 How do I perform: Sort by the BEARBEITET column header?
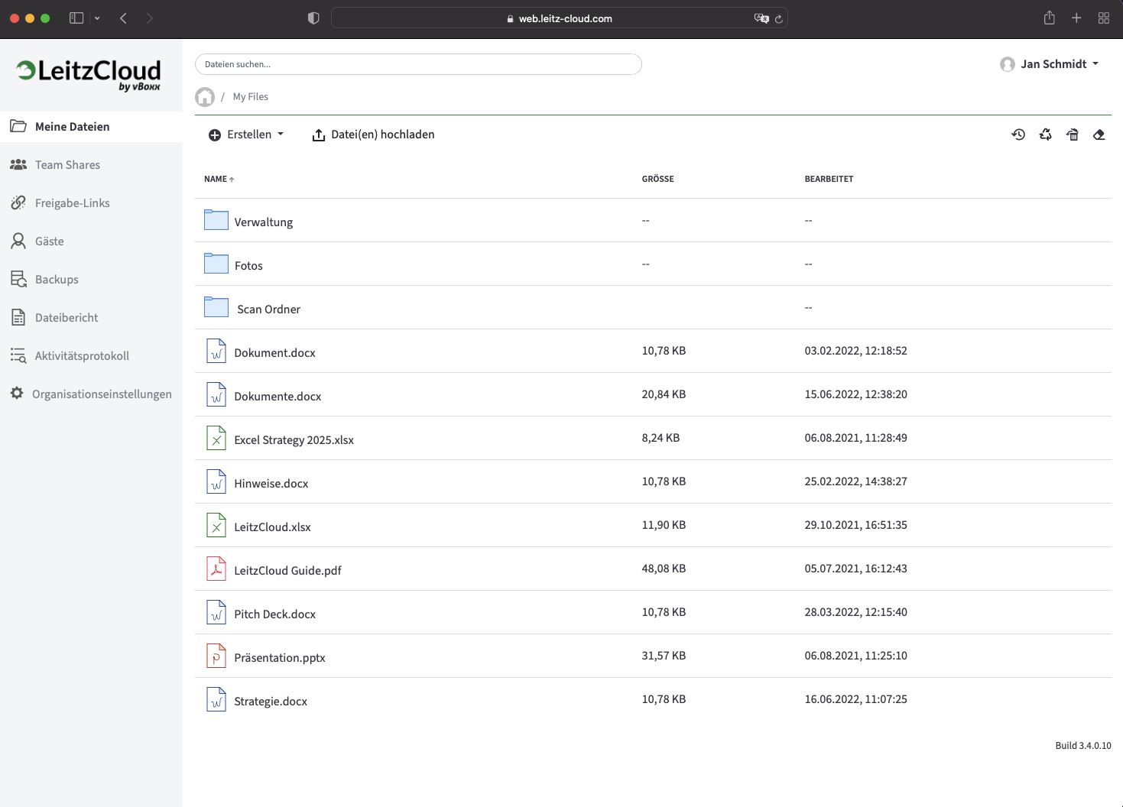(x=829, y=179)
